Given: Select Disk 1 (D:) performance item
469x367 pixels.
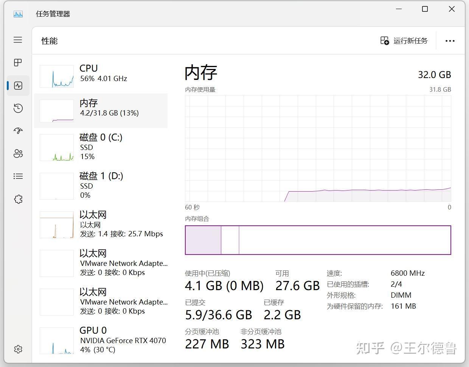Looking at the screenshot, I should (103, 185).
